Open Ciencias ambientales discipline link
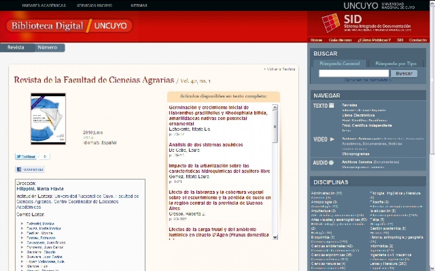435x271 pixels. tap(332, 246)
